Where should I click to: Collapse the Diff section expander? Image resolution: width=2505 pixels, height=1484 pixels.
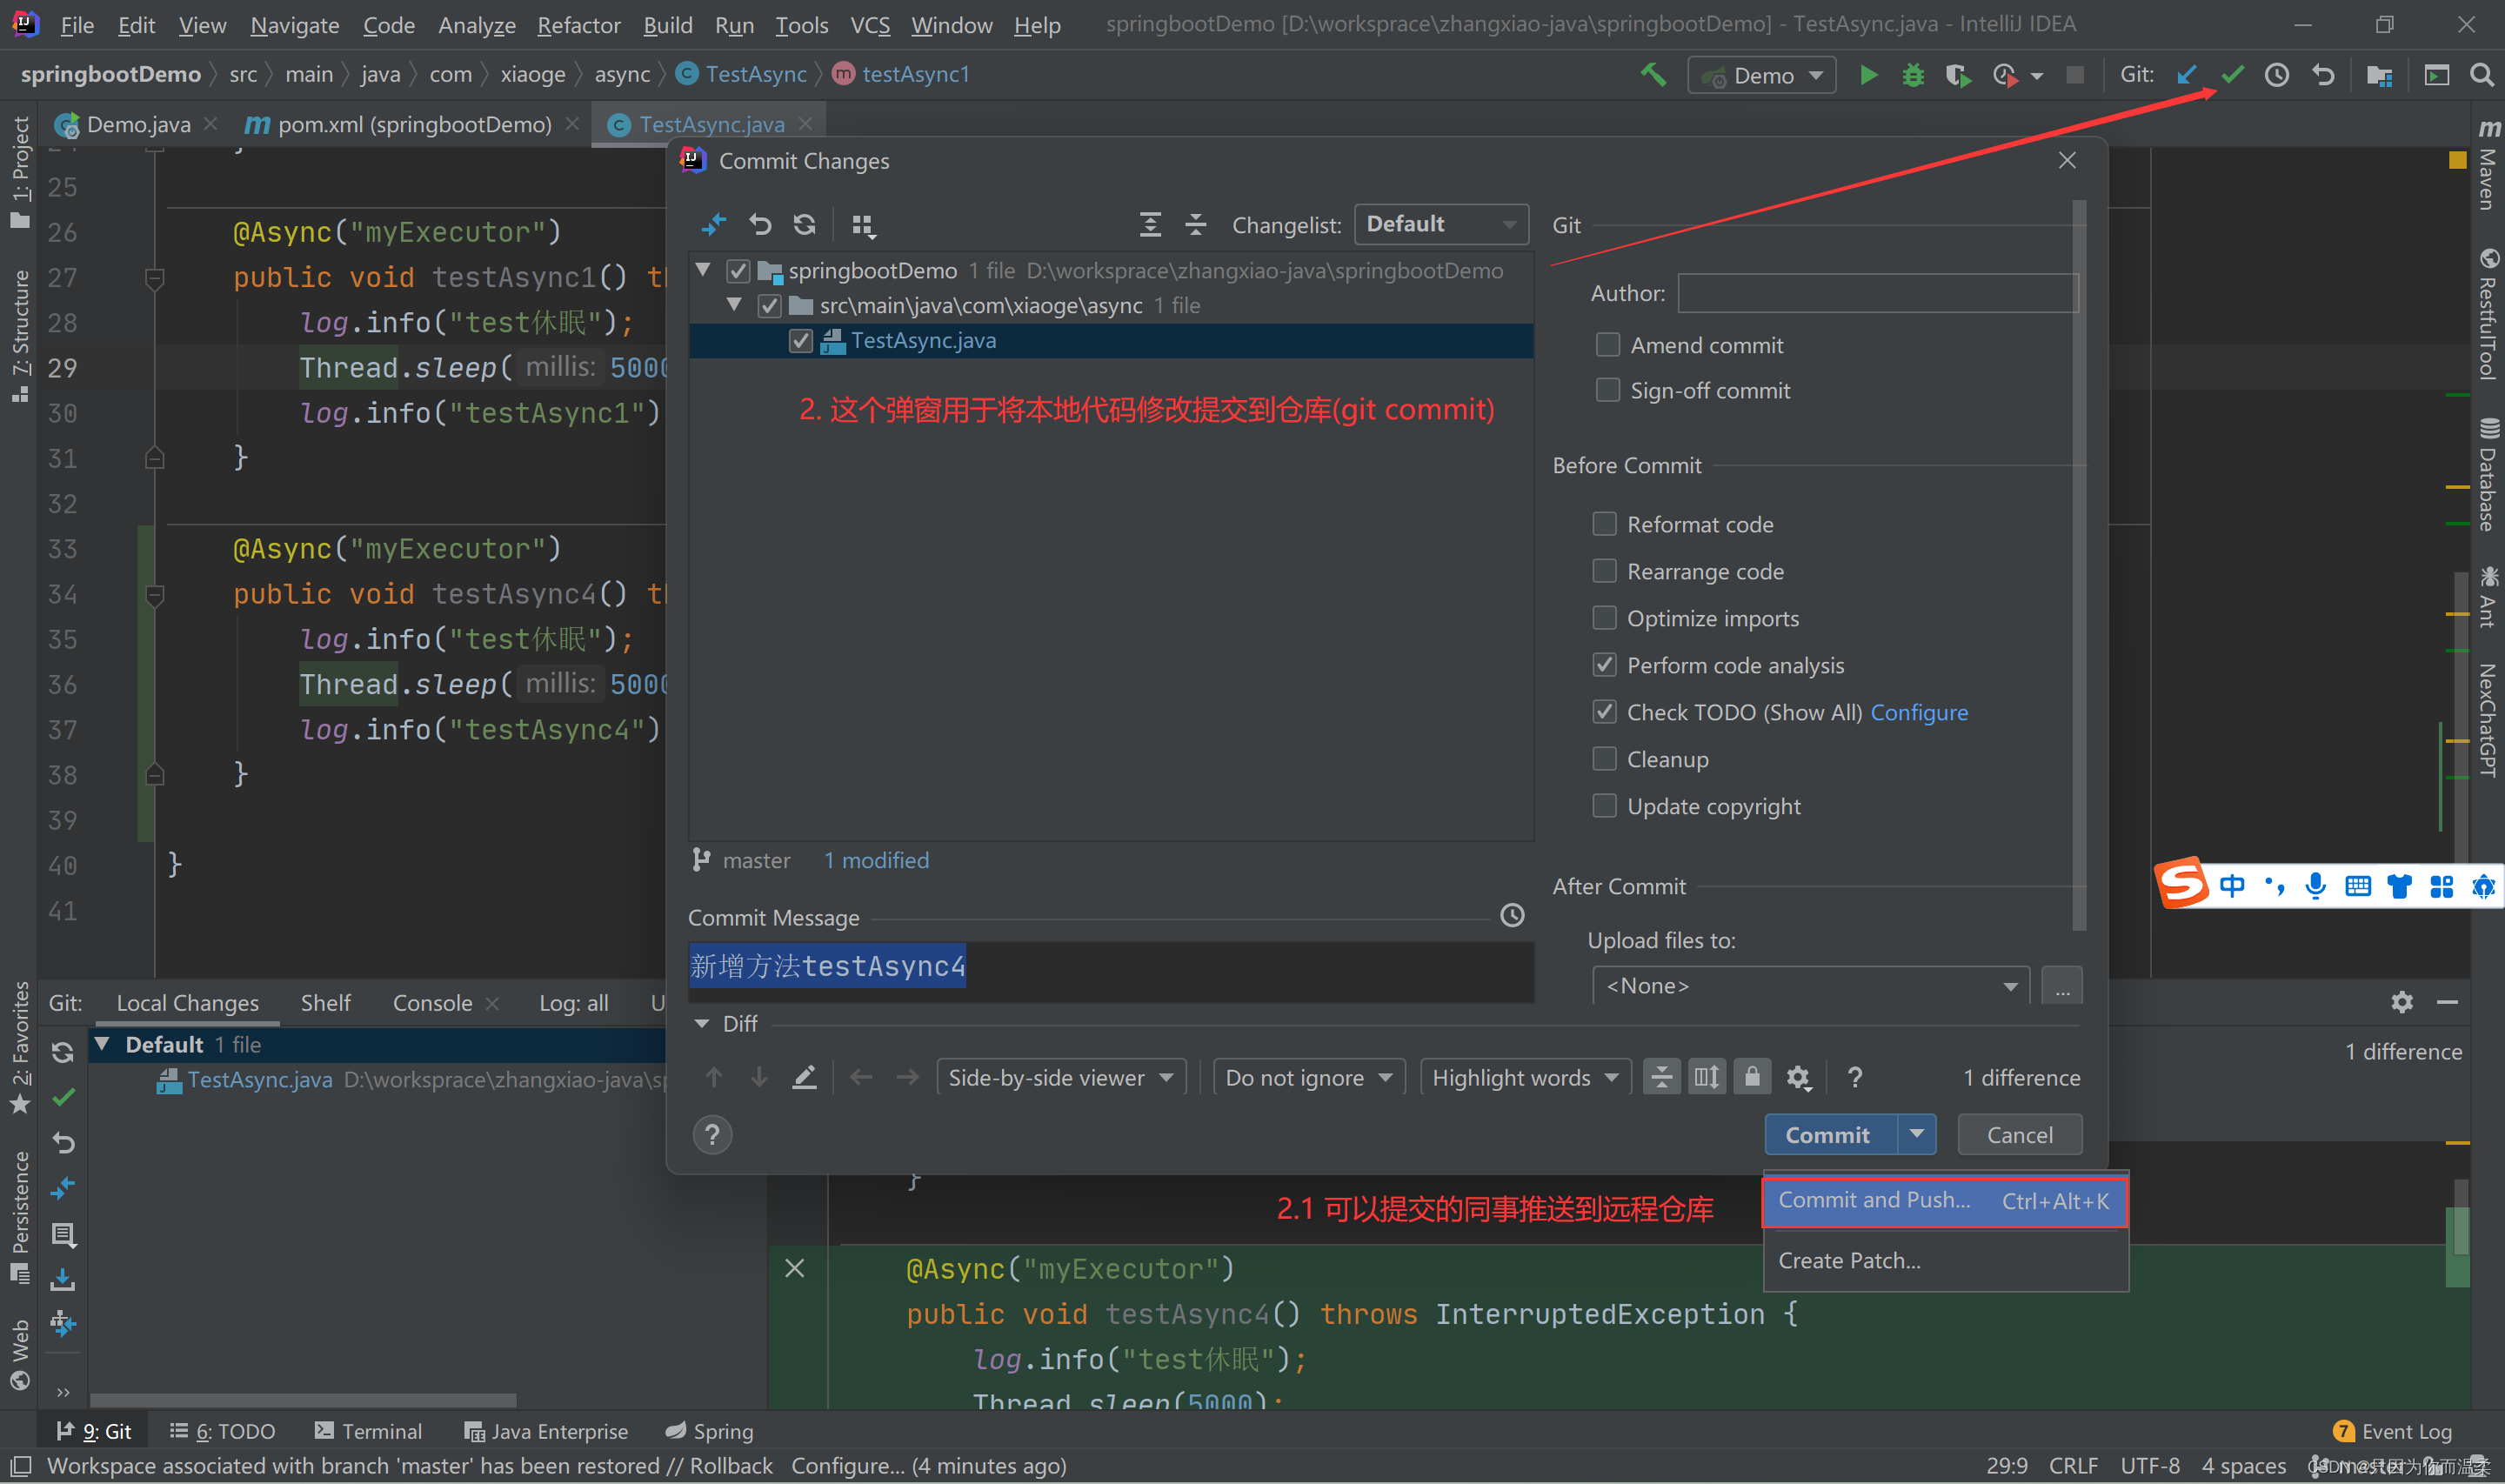(x=702, y=1023)
